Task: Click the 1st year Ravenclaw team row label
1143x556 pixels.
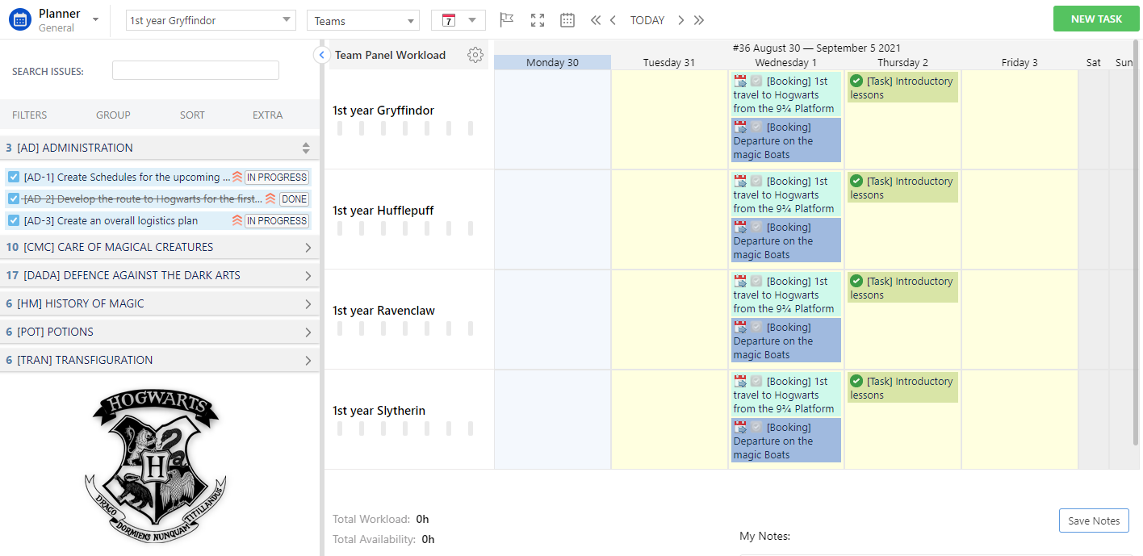Action: 383,311
